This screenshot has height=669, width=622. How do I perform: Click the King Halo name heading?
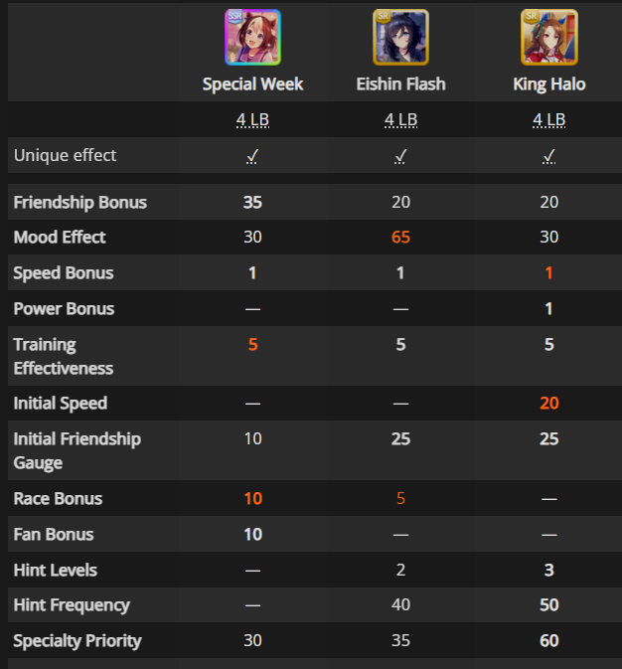549,84
